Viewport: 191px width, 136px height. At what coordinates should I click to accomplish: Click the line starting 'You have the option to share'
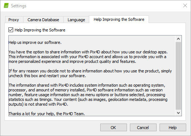[88, 52]
